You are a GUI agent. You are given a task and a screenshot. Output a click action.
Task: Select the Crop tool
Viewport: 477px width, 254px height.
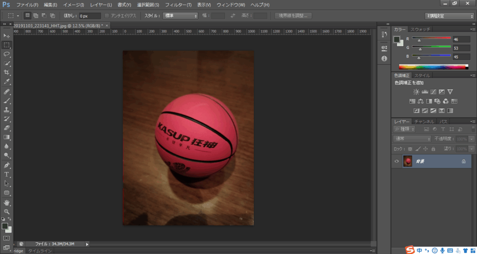tap(7, 72)
